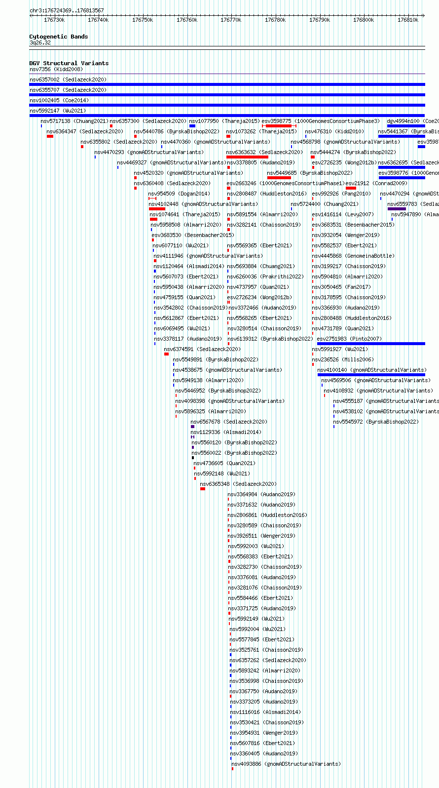439x788 pixels.
Task: Click nsv476310 (Kidd2010) variant
Action: point(334,132)
